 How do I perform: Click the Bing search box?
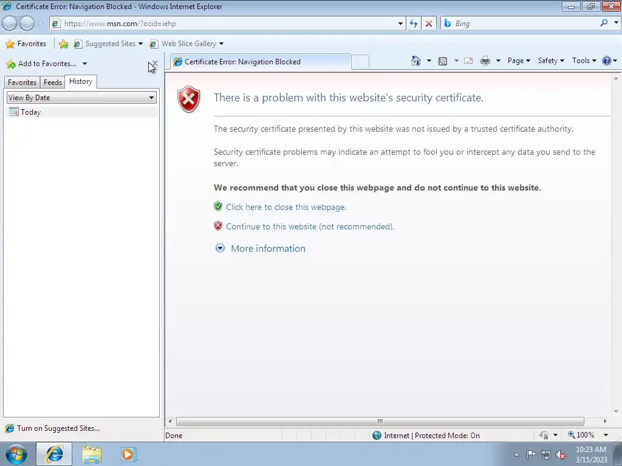(x=520, y=24)
